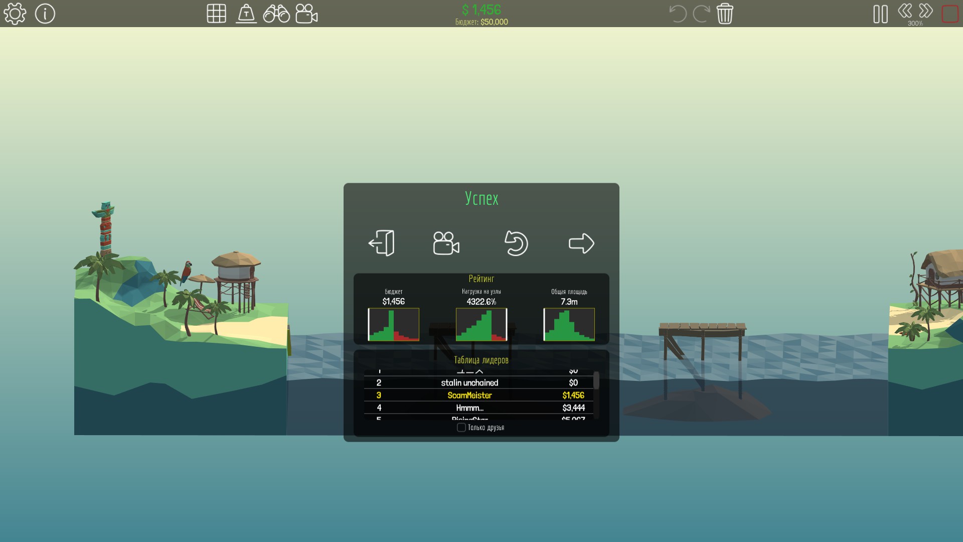Image resolution: width=963 pixels, height=542 pixels.
Task: Pause the simulation
Action: tap(880, 14)
